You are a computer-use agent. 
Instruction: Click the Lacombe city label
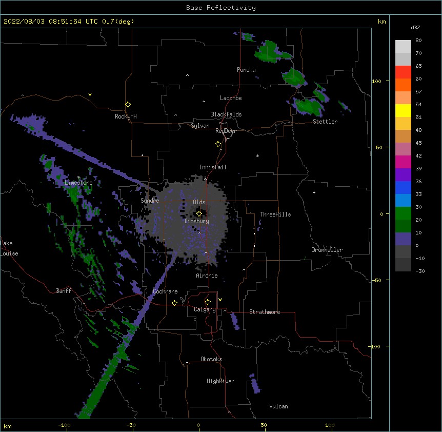pos(231,98)
